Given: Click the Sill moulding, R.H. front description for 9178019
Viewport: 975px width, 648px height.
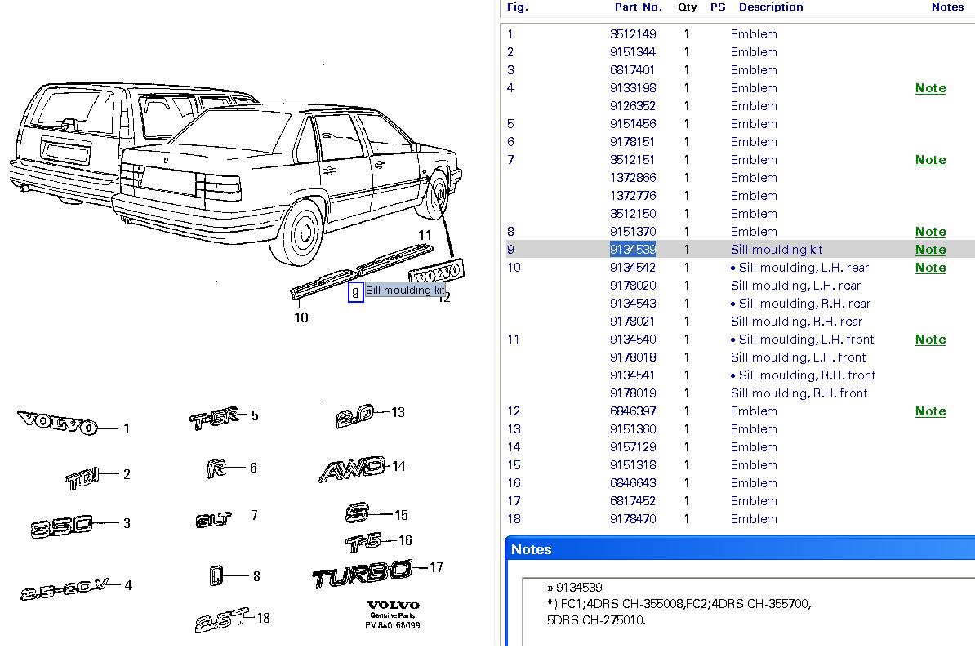Looking at the screenshot, I should [799, 394].
